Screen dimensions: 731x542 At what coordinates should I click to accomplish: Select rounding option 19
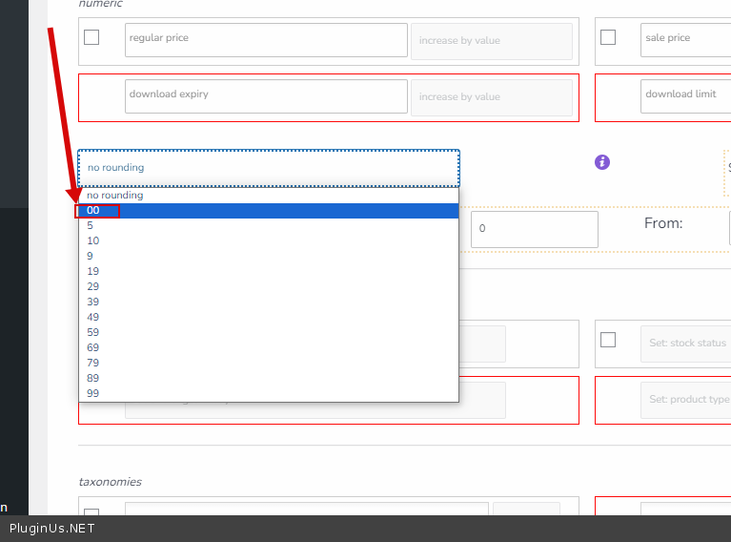(93, 271)
